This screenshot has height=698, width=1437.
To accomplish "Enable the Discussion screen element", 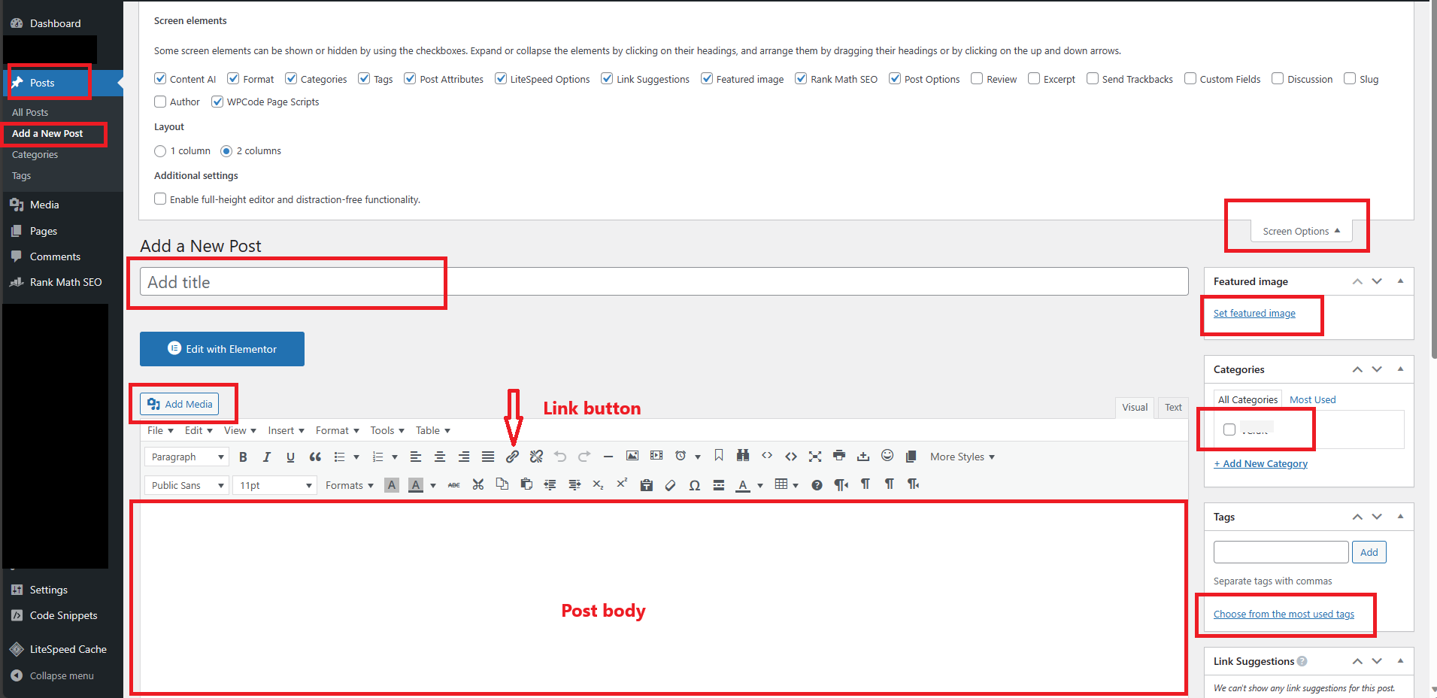I will (1278, 78).
